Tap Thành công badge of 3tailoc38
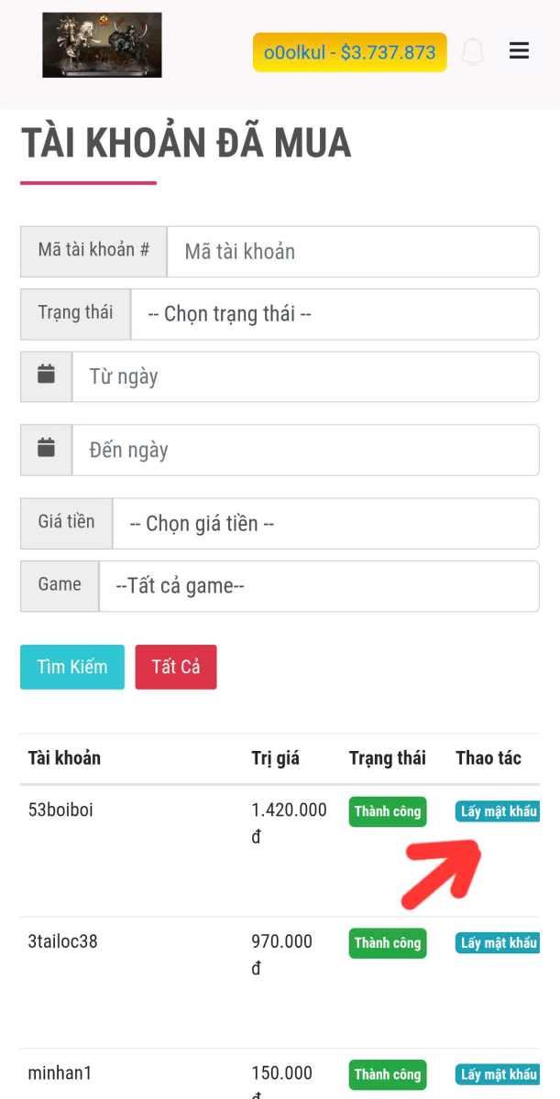The height and width of the screenshot is (1099, 560). point(387,943)
